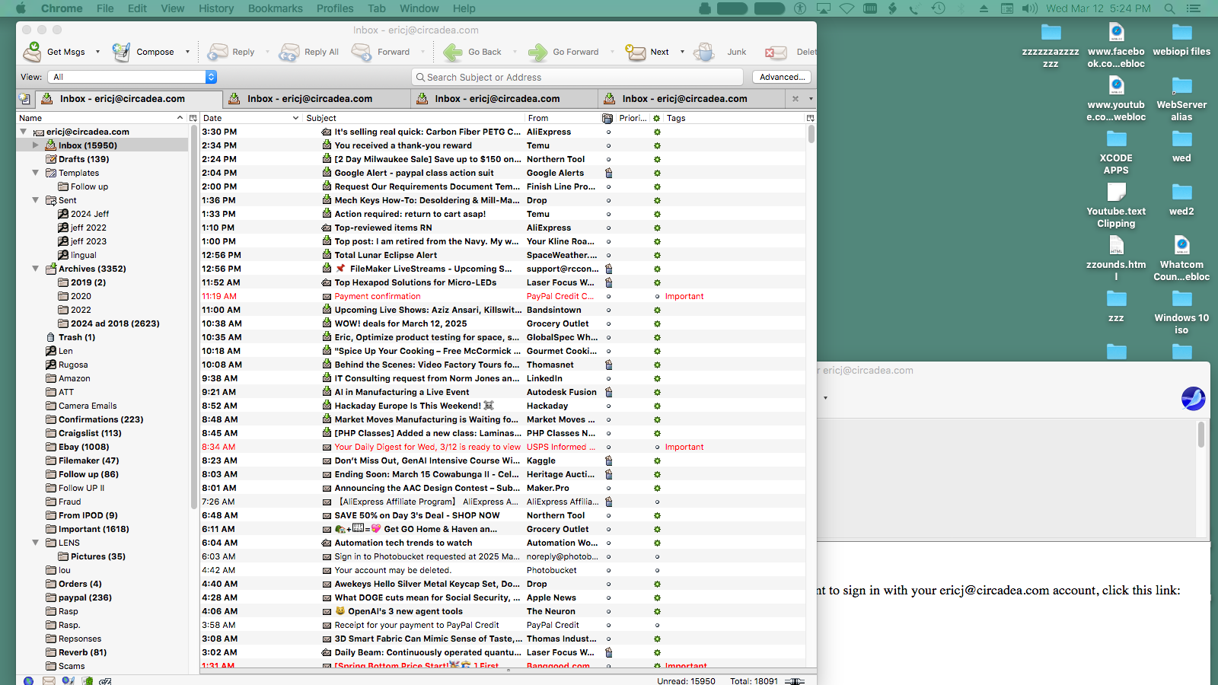Click the Reply All icon
The width and height of the screenshot is (1218, 685).
pos(289,52)
